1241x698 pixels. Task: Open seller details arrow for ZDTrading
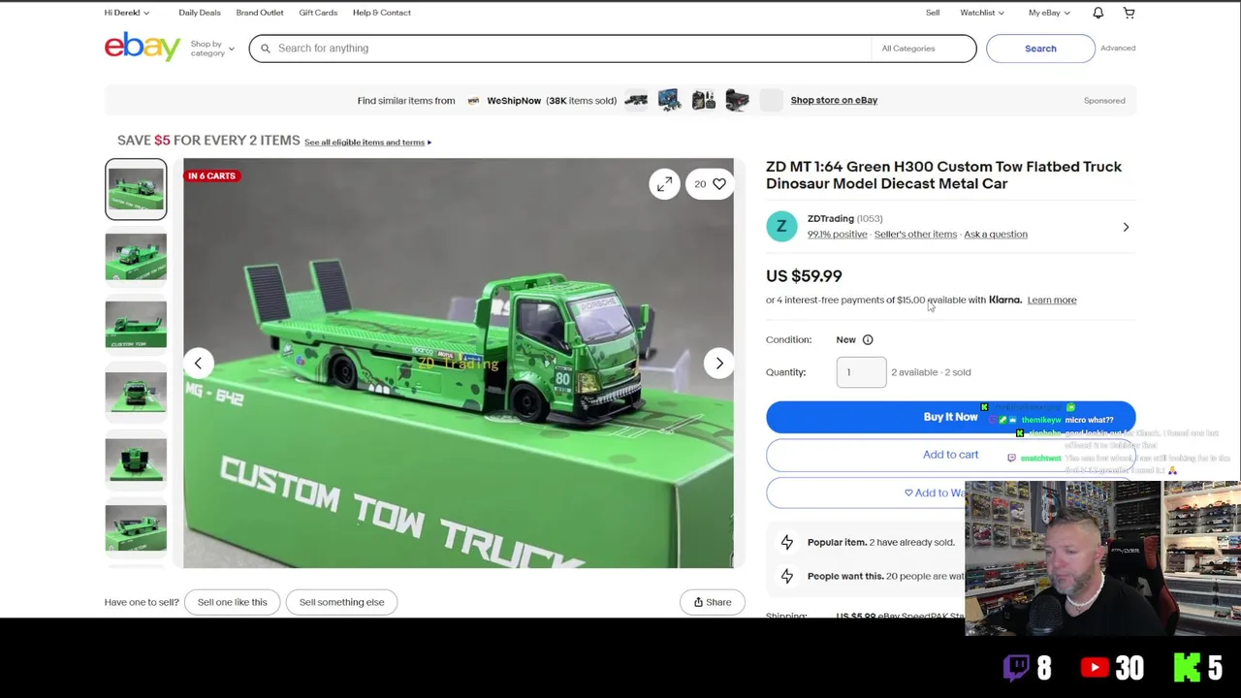point(1126,227)
